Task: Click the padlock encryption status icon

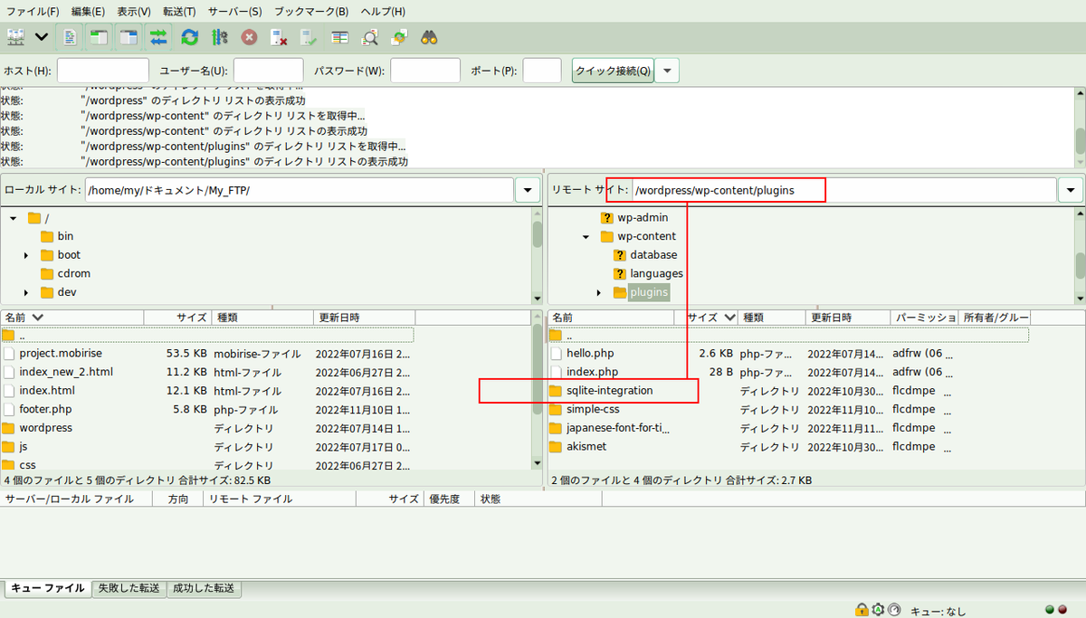Action: coord(862,610)
